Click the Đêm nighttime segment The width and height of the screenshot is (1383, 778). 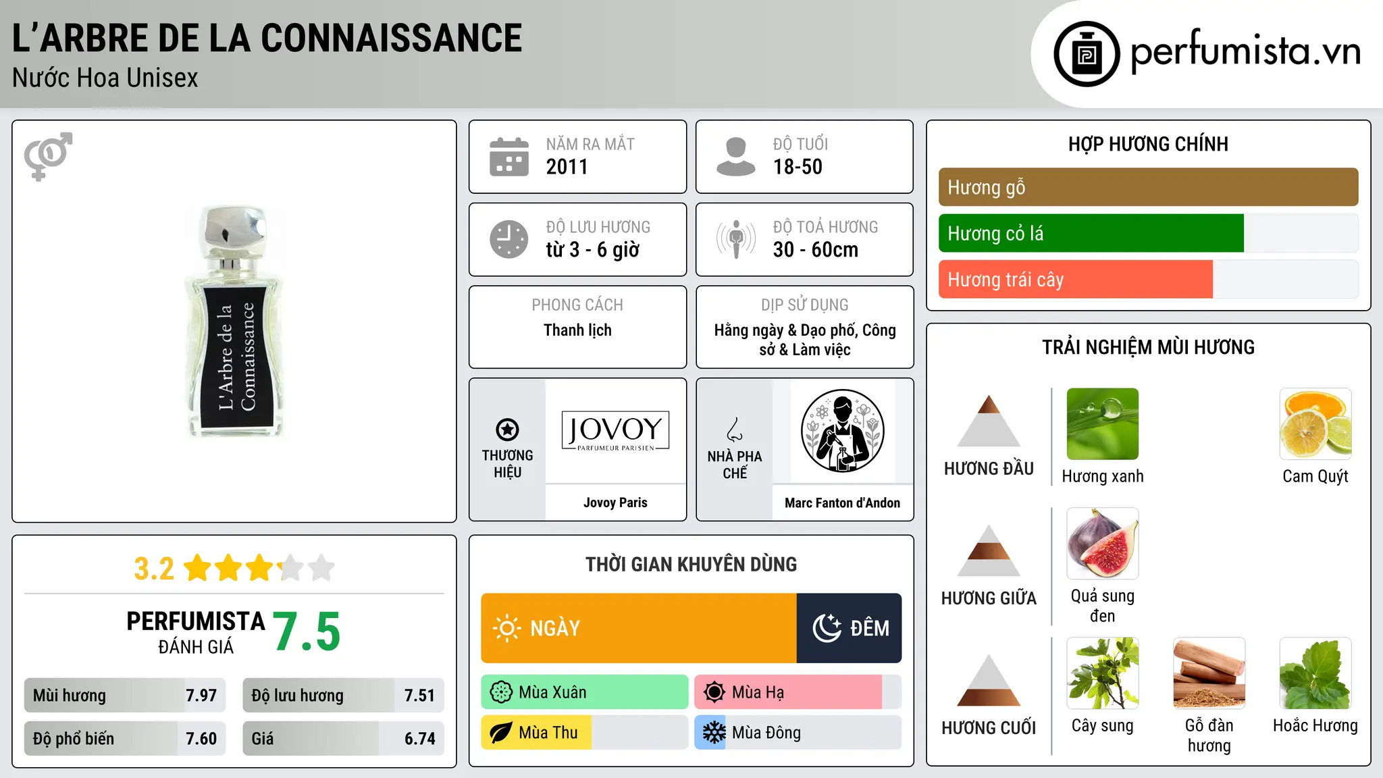850,628
